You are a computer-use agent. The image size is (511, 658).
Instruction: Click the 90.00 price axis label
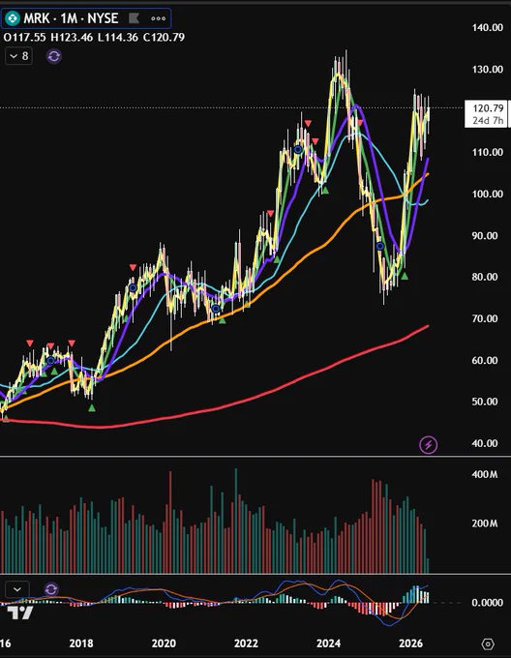pos(485,236)
